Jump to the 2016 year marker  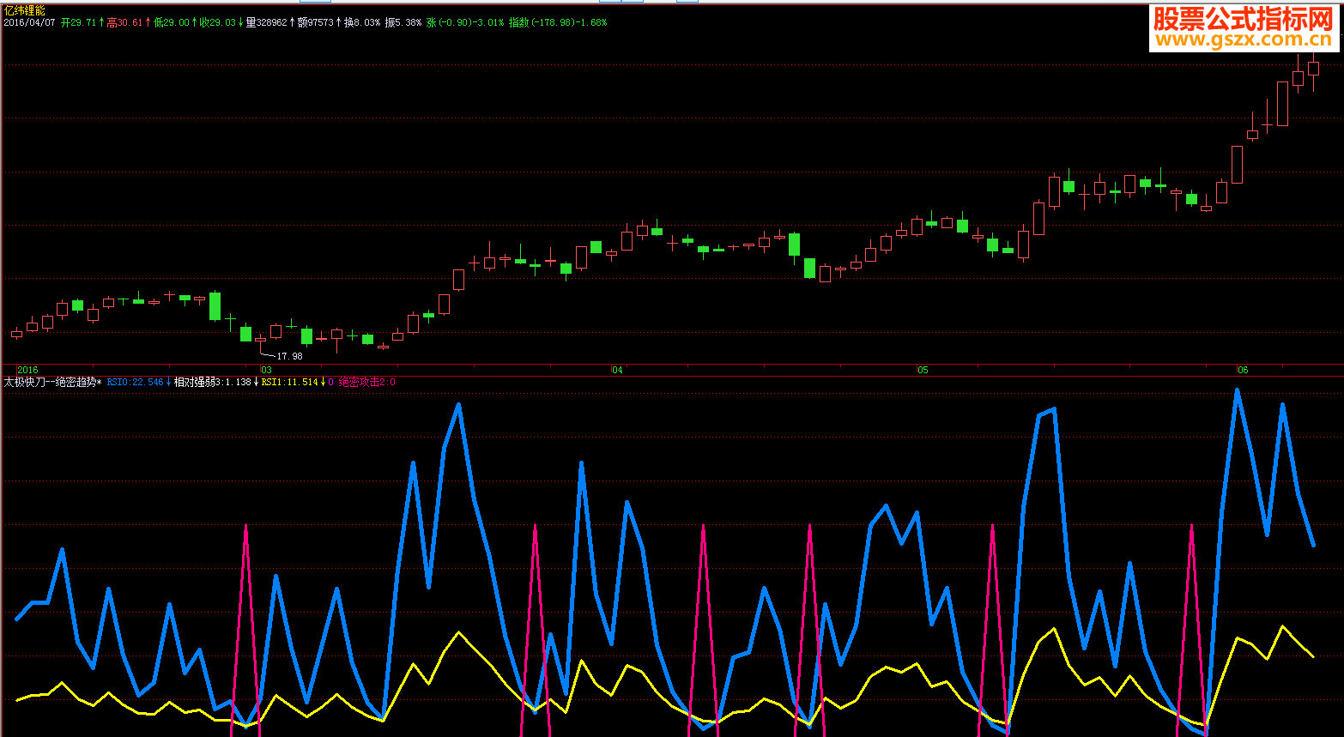coord(28,371)
